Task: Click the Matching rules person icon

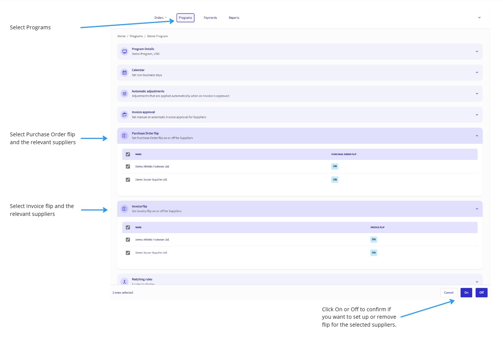Action: (x=124, y=282)
